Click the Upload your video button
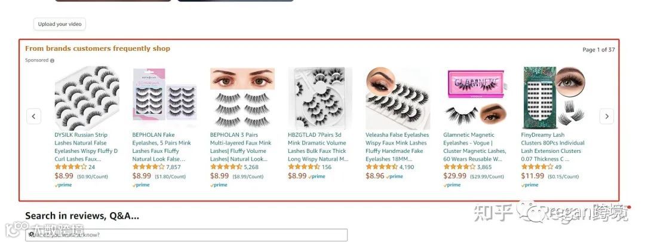This screenshot has width=645, height=242. click(60, 24)
